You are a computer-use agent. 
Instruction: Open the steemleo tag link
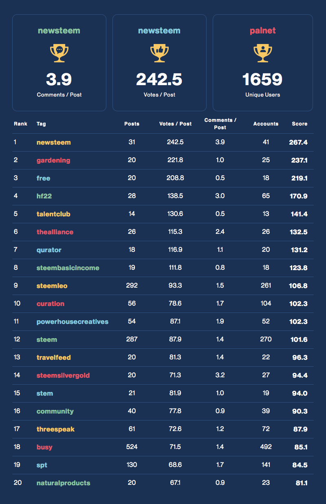click(52, 286)
